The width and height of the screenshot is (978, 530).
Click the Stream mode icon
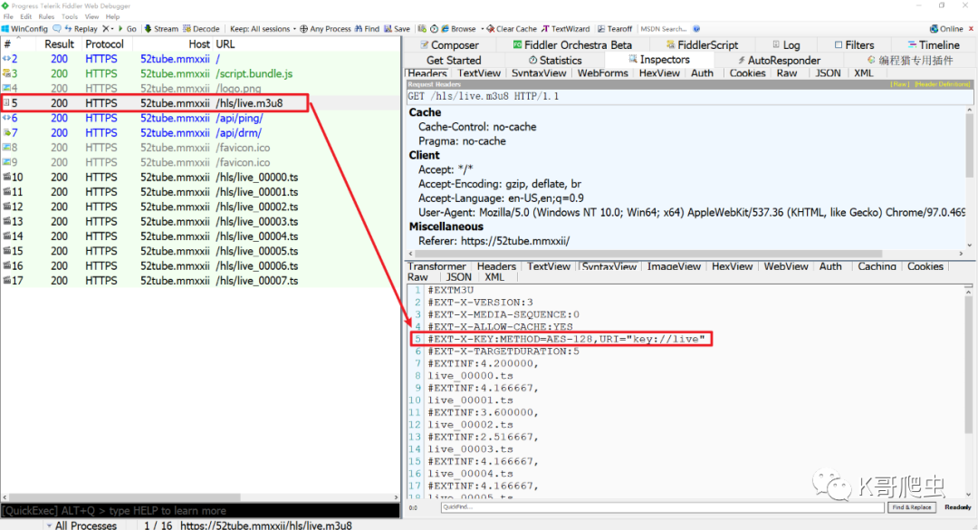pyautogui.click(x=149, y=29)
